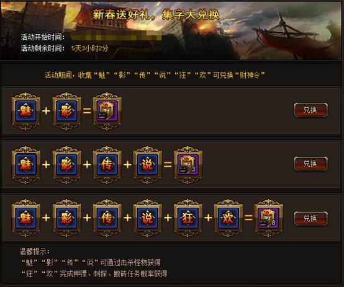Click the 影 icon in the third row
The height and width of the screenshot is (287, 344).
coord(66,218)
